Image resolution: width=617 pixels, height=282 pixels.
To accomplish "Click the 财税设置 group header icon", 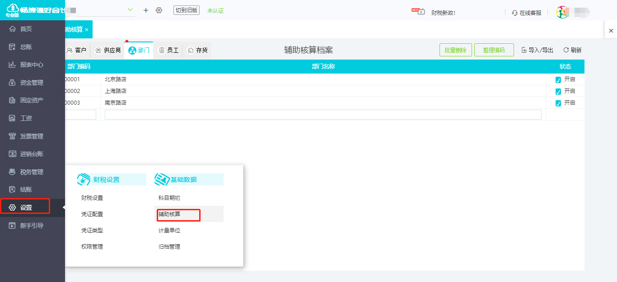I will tap(84, 180).
